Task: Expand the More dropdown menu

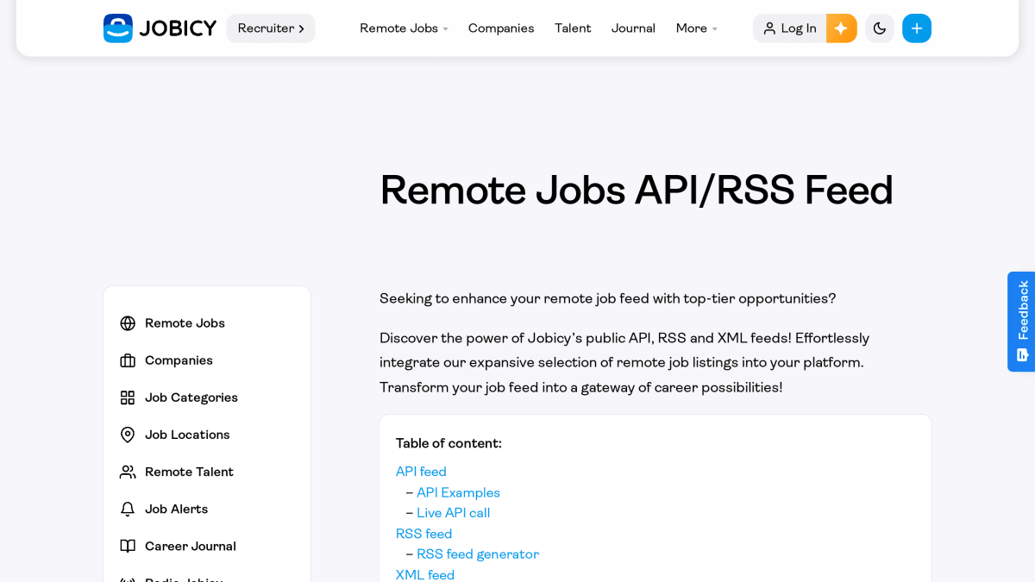Action: pyautogui.click(x=697, y=28)
